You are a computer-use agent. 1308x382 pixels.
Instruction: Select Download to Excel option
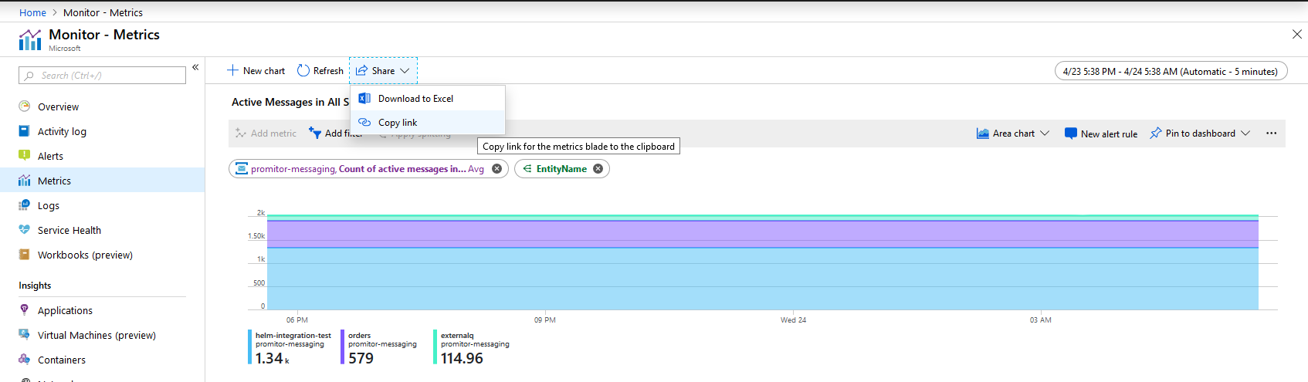[x=415, y=99]
